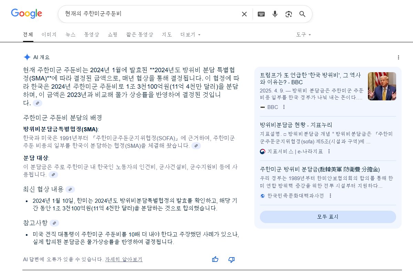Open Google Lens image search

click(289, 14)
